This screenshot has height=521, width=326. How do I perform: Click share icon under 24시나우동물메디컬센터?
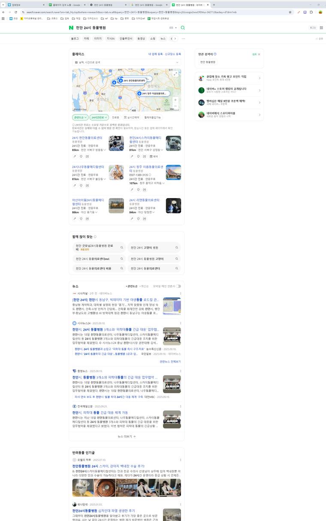88,186
